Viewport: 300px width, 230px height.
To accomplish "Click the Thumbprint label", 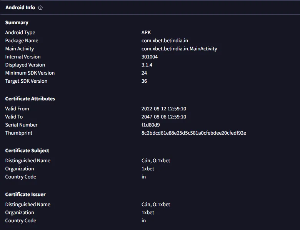I will click(x=19, y=133).
